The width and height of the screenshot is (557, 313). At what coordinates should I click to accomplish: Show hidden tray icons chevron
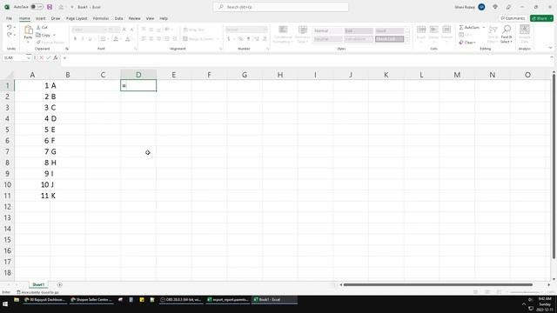coord(524,304)
